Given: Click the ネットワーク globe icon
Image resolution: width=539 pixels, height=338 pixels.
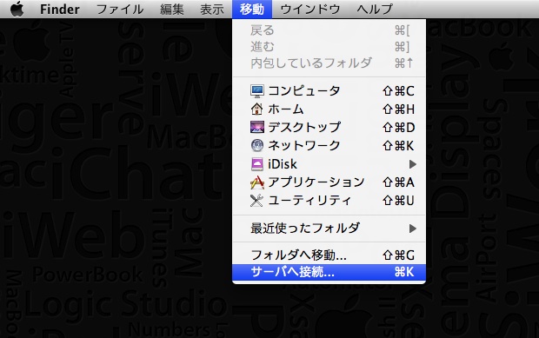Looking at the screenshot, I should pyautogui.click(x=257, y=146).
